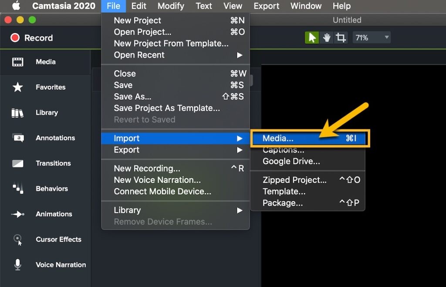The image size is (446, 287).
Task: Open the Behaviors panel
Action: [17, 189]
